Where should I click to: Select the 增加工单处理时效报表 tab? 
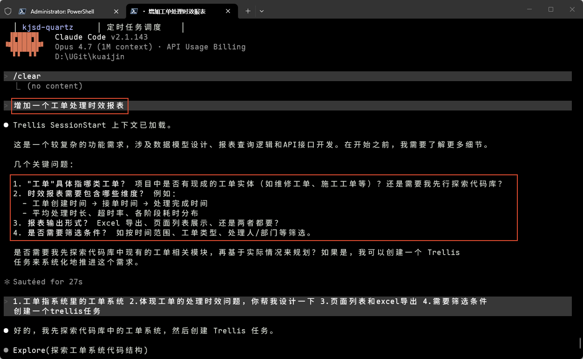pyautogui.click(x=177, y=11)
